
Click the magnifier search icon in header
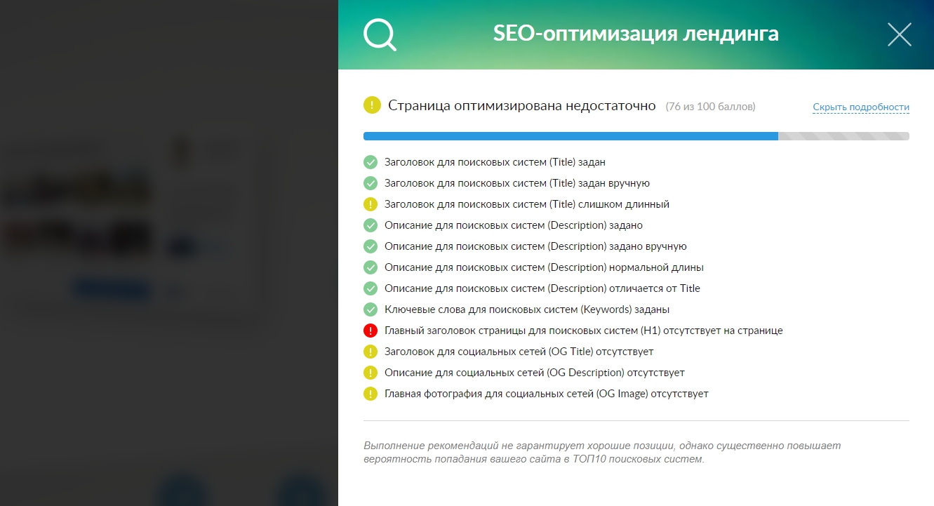pos(380,34)
